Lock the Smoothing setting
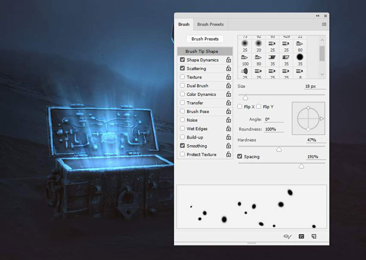This screenshot has height=260, width=366. coord(229,146)
